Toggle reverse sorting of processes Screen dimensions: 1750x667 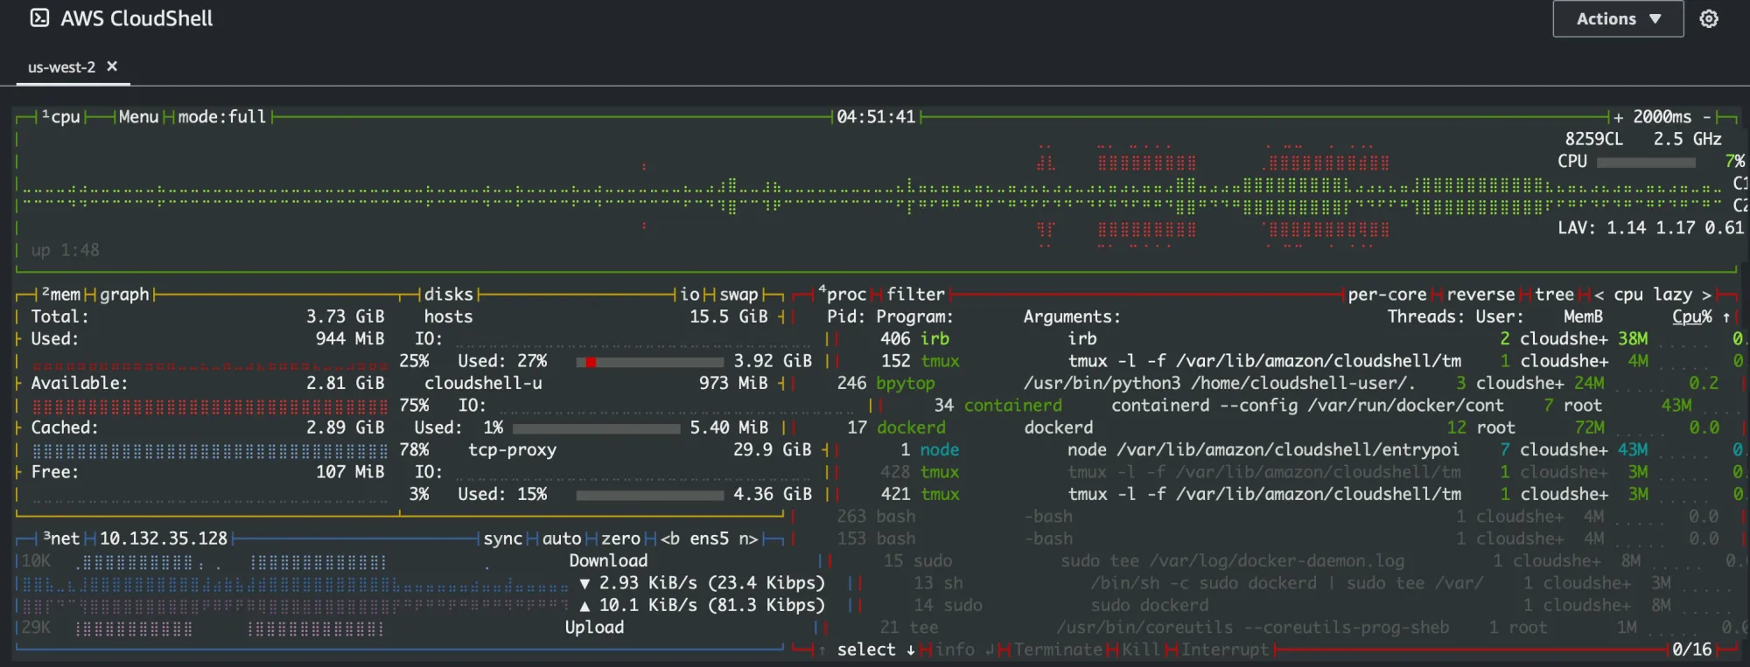pos(1480,295)
